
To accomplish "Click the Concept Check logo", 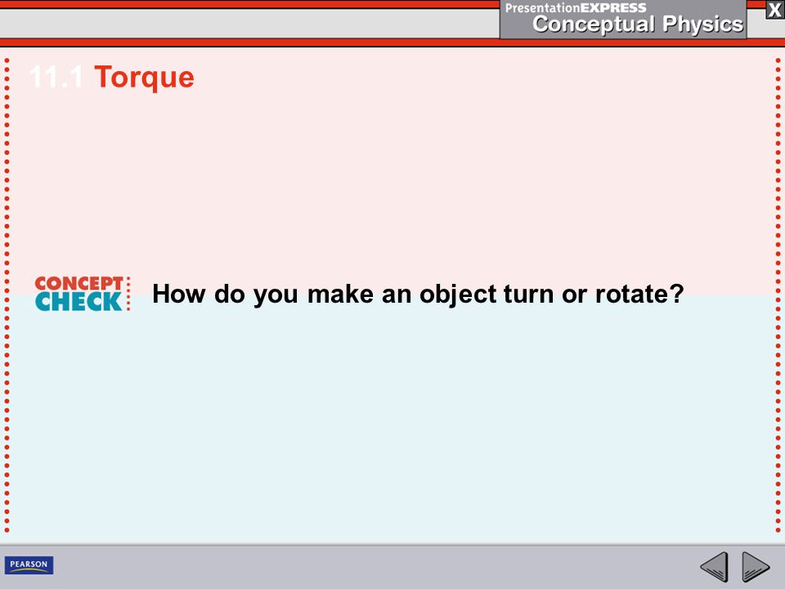I will [x=82, y=294].
